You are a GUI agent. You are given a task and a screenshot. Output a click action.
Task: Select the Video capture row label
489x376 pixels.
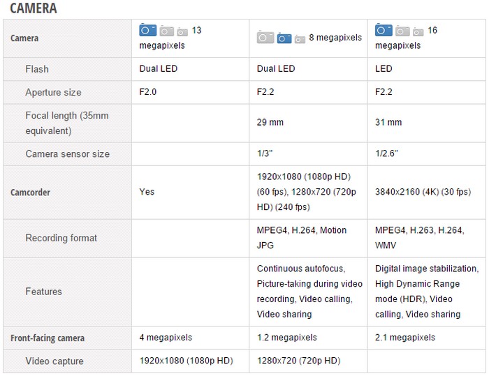(x=54, y=361)
